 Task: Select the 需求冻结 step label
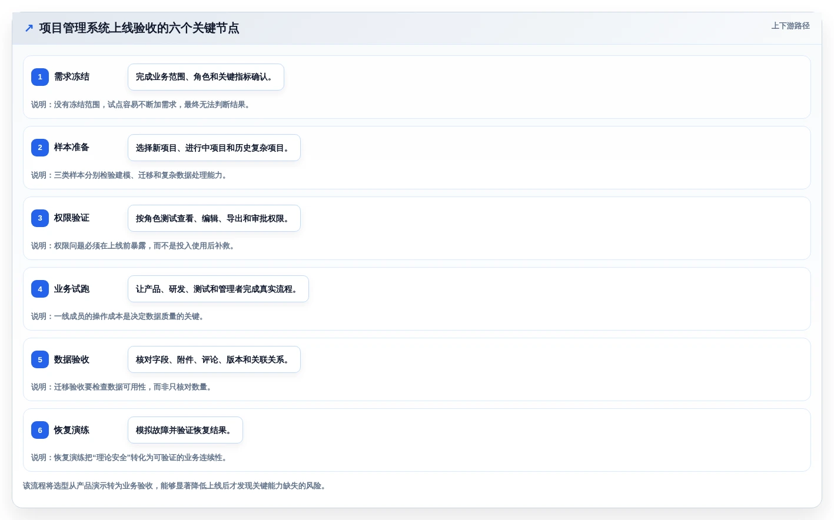click(x=72, y=76)
